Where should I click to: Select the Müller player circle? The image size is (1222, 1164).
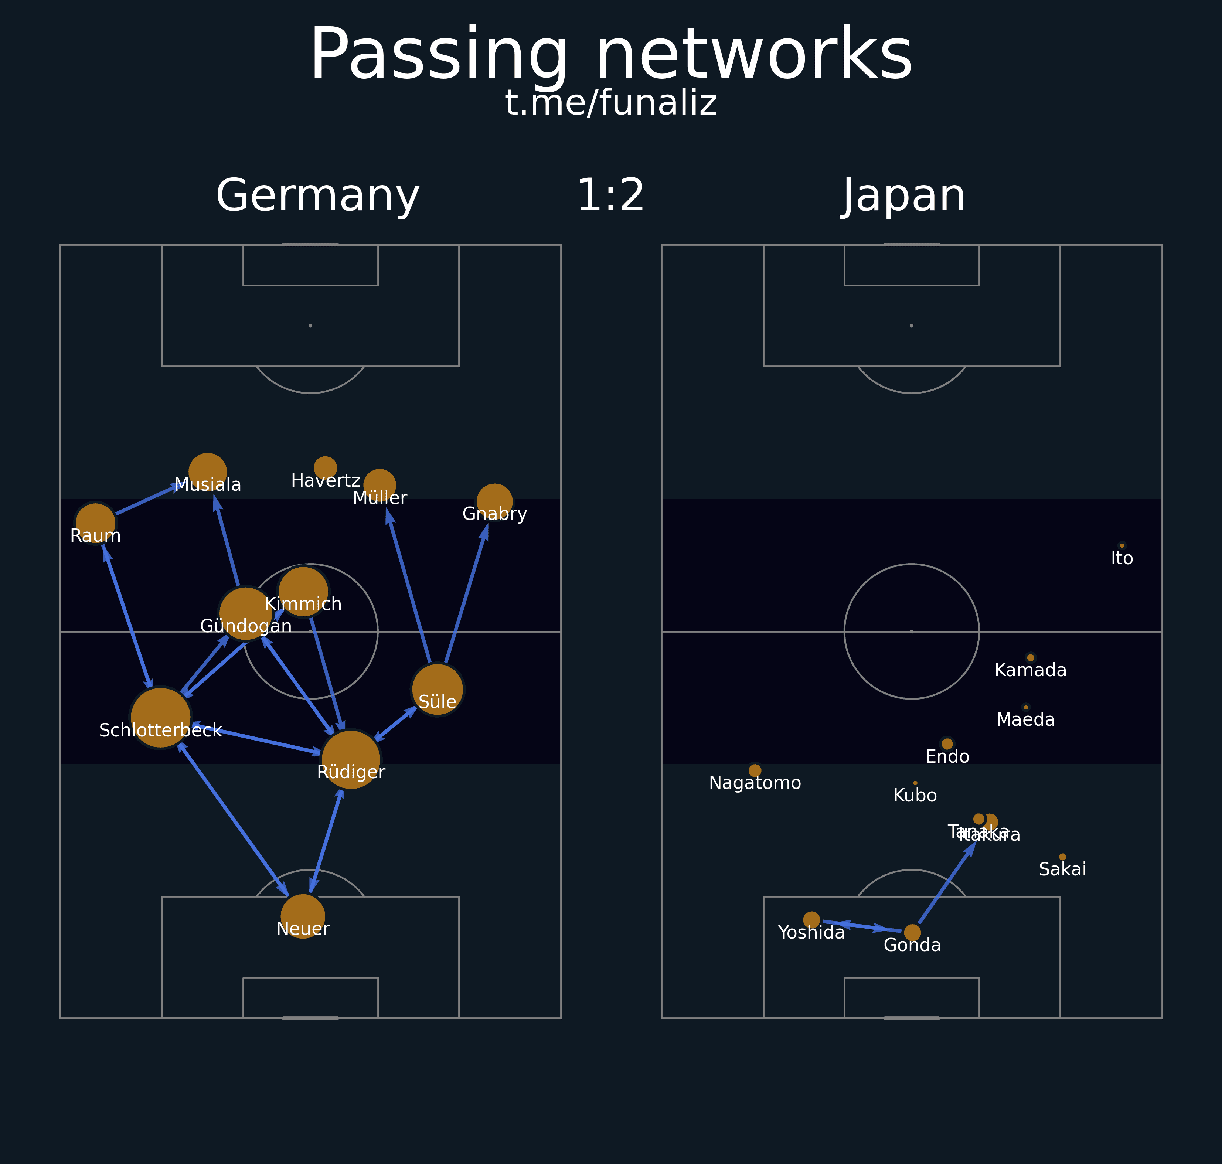point(379,485)
